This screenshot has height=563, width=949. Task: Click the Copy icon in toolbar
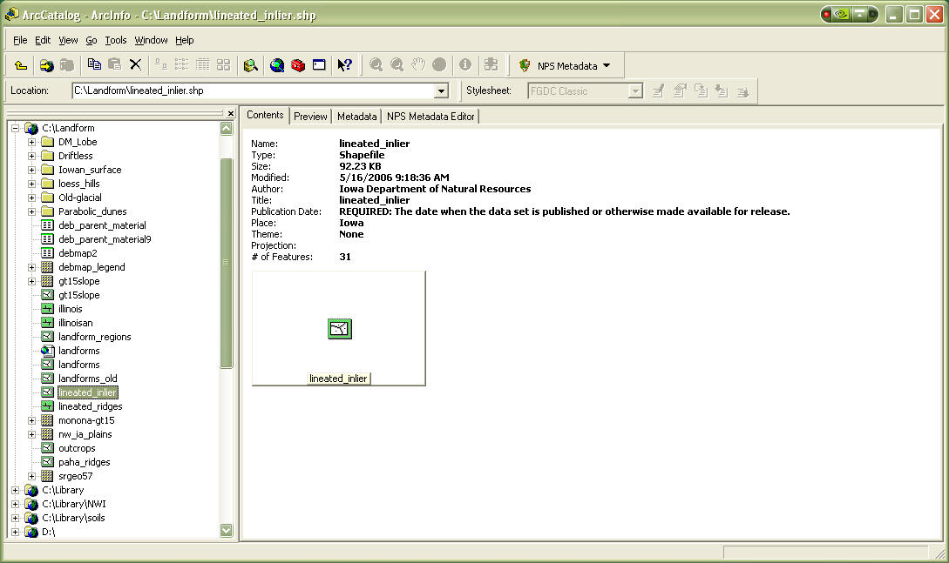point(94,64)
